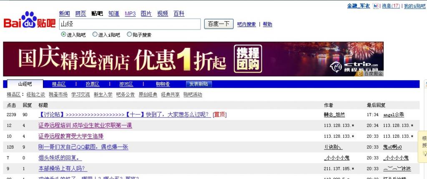Viewport: 427px width, 179px height.
Task: Open the 跳蚤市场 category link
Action: tap(58, 94)
